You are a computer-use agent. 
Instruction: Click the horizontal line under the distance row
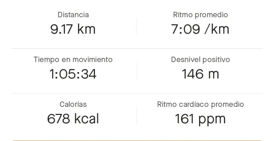137,48
